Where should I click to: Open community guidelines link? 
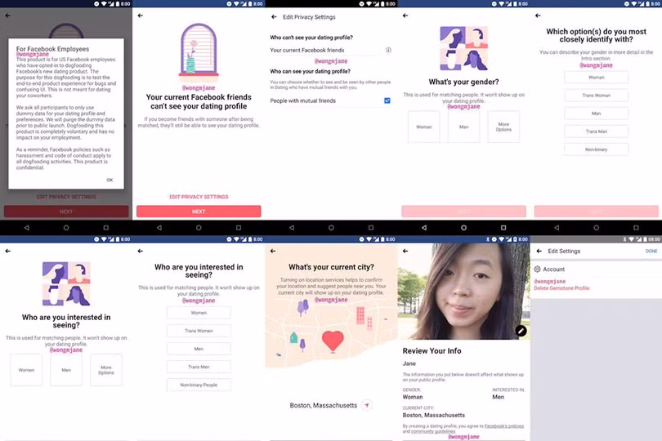tap(433, 431)
